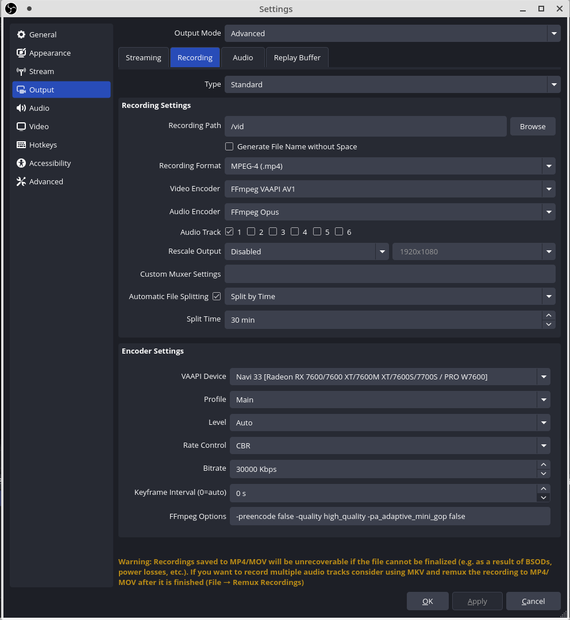Open the Rate Control dropdown
This screenshot has height=620, width=570.
tap(390, 445)
